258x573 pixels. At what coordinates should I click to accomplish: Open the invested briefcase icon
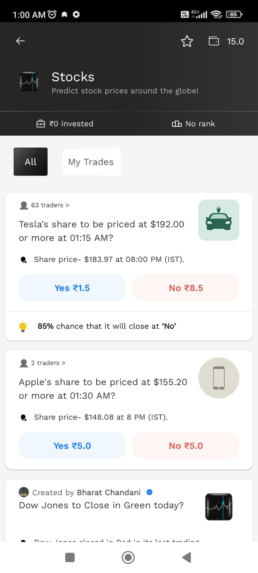41,124
